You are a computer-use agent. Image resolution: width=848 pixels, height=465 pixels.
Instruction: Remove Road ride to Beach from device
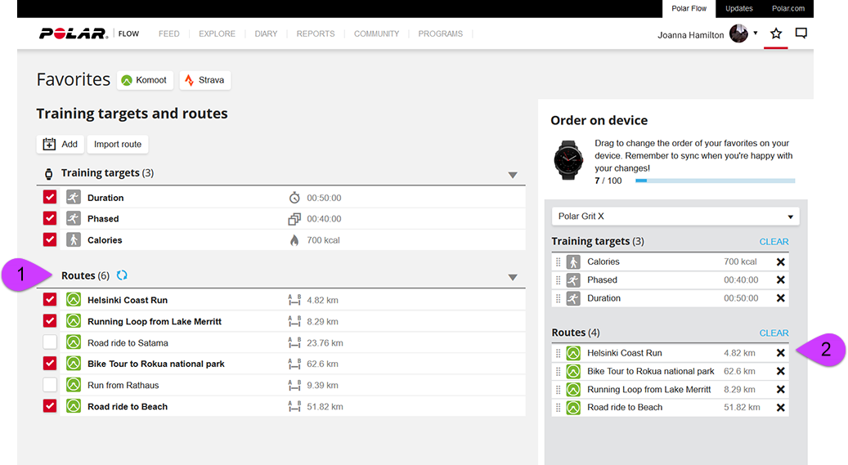click(780, 407)
